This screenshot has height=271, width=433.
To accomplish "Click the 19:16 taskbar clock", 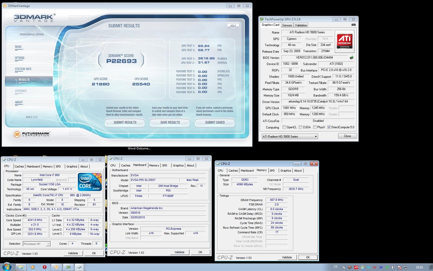I will (x=419, y=267).
